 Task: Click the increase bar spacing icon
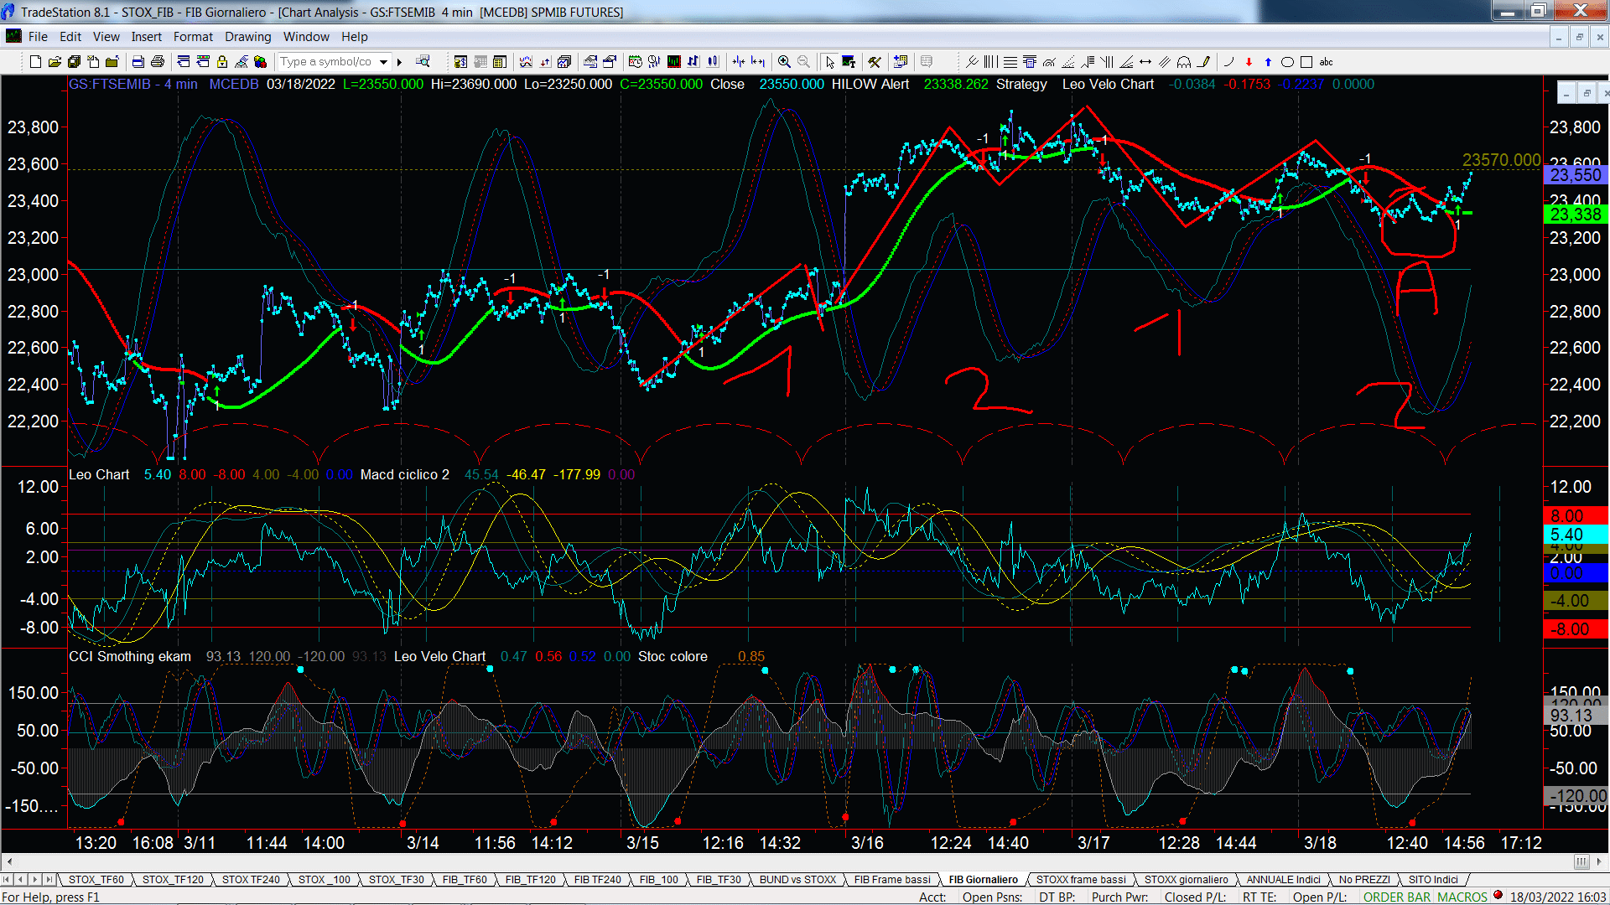(758, 62)
